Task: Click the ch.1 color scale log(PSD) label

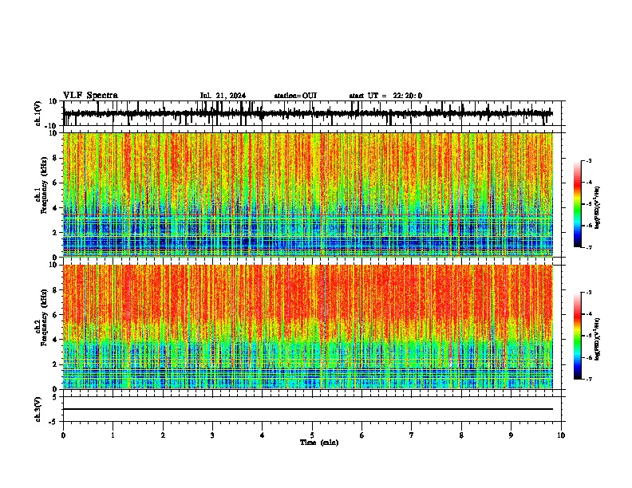Action: click(598, 208)
